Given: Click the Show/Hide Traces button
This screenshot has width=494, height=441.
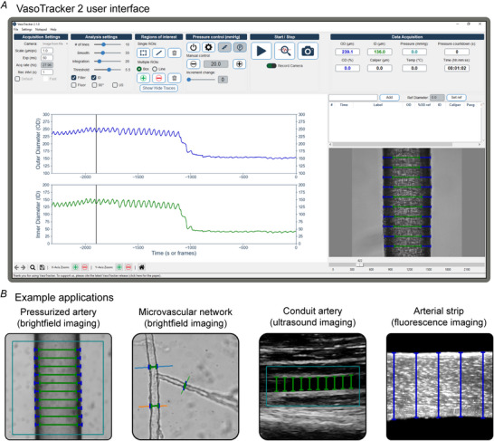Looking at the screenshot, I should 159,88.
